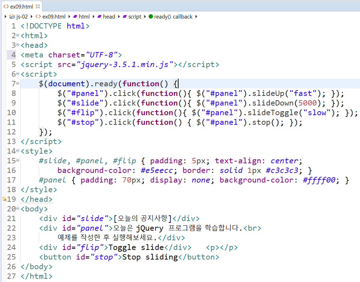The height and width of the screenshot is (282, 360).
Task: Click file icon before ex09.html breadcrumb
Action: point(38,16)
